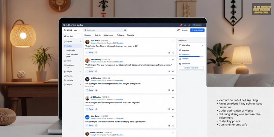
Task: Click the blue primary button at top right of header
Action: click(197, 30)
